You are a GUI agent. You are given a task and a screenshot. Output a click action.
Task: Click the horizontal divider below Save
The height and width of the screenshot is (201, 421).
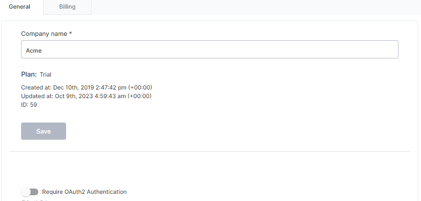tap(209, 152)
